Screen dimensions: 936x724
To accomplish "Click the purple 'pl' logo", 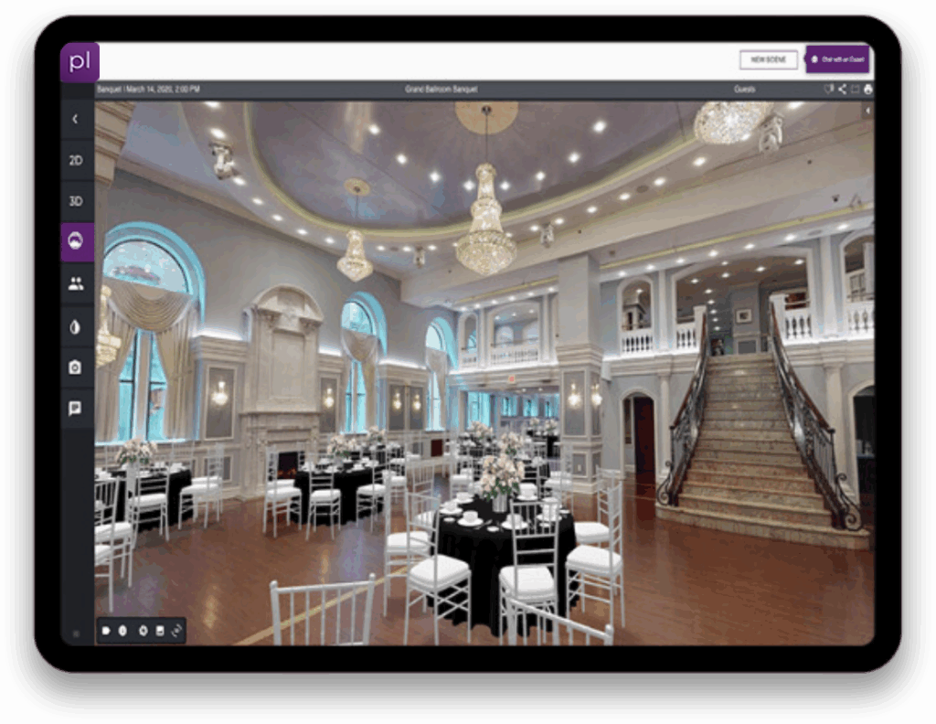I will coord(80,62).
